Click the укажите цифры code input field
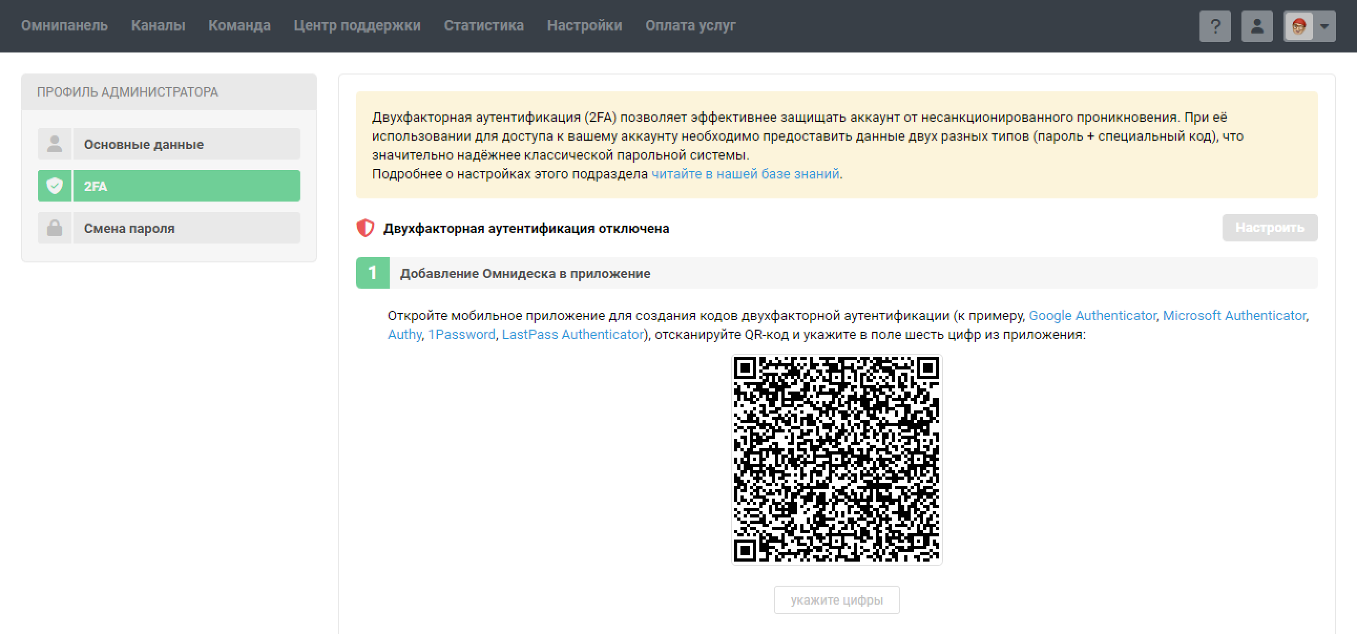Screen dimensions: 1357x634 pos(837,600)
